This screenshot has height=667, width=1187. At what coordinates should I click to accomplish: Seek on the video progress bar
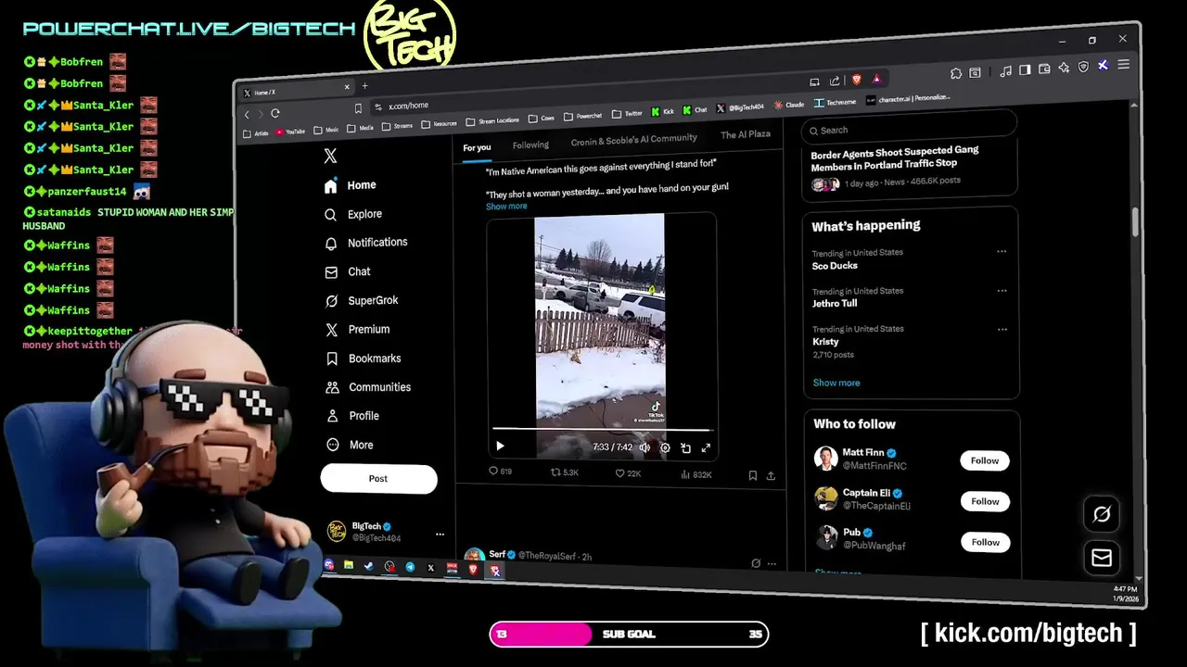click(601, 430)
